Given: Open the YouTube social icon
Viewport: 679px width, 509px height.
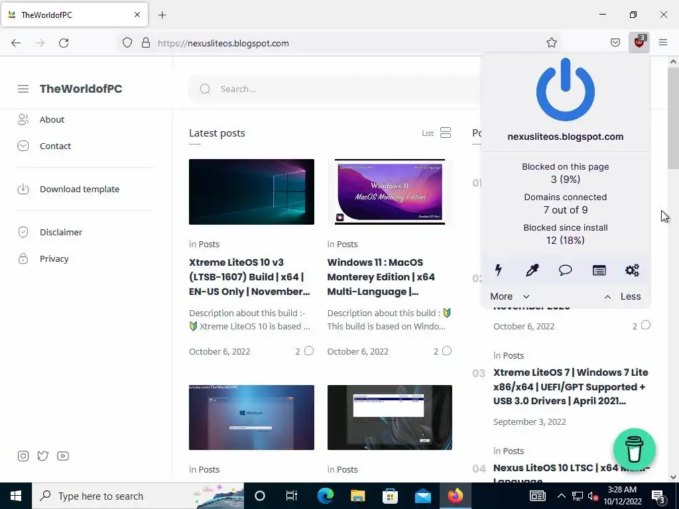Looking at the screenshot, I should tap(63, 456).
